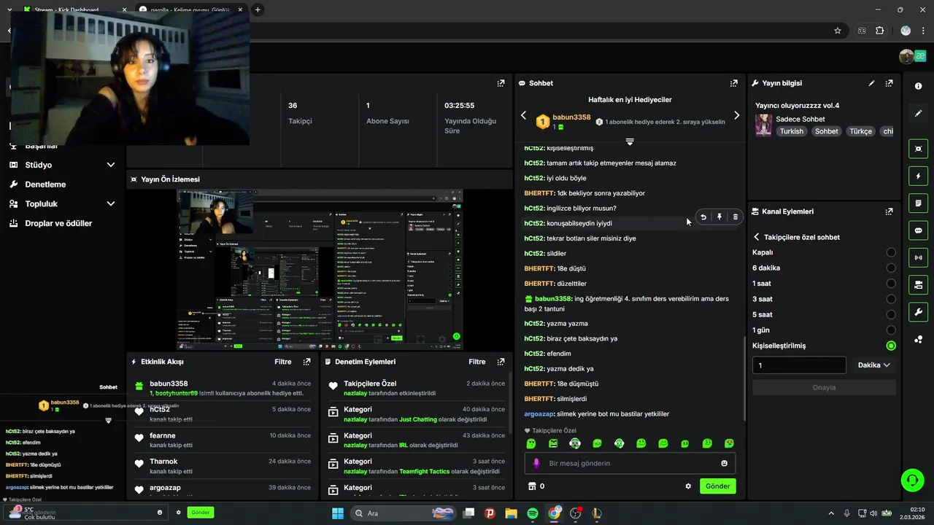
Task: Open Filtre in Etkinlik Akışı panel
Action: click(x=282, y=362)
